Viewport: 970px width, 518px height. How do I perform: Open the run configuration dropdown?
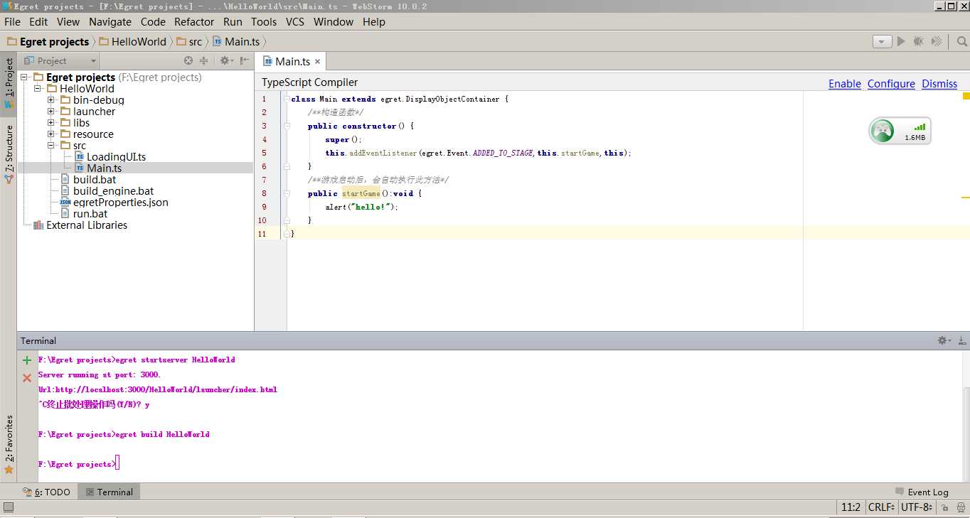[882, 42]
